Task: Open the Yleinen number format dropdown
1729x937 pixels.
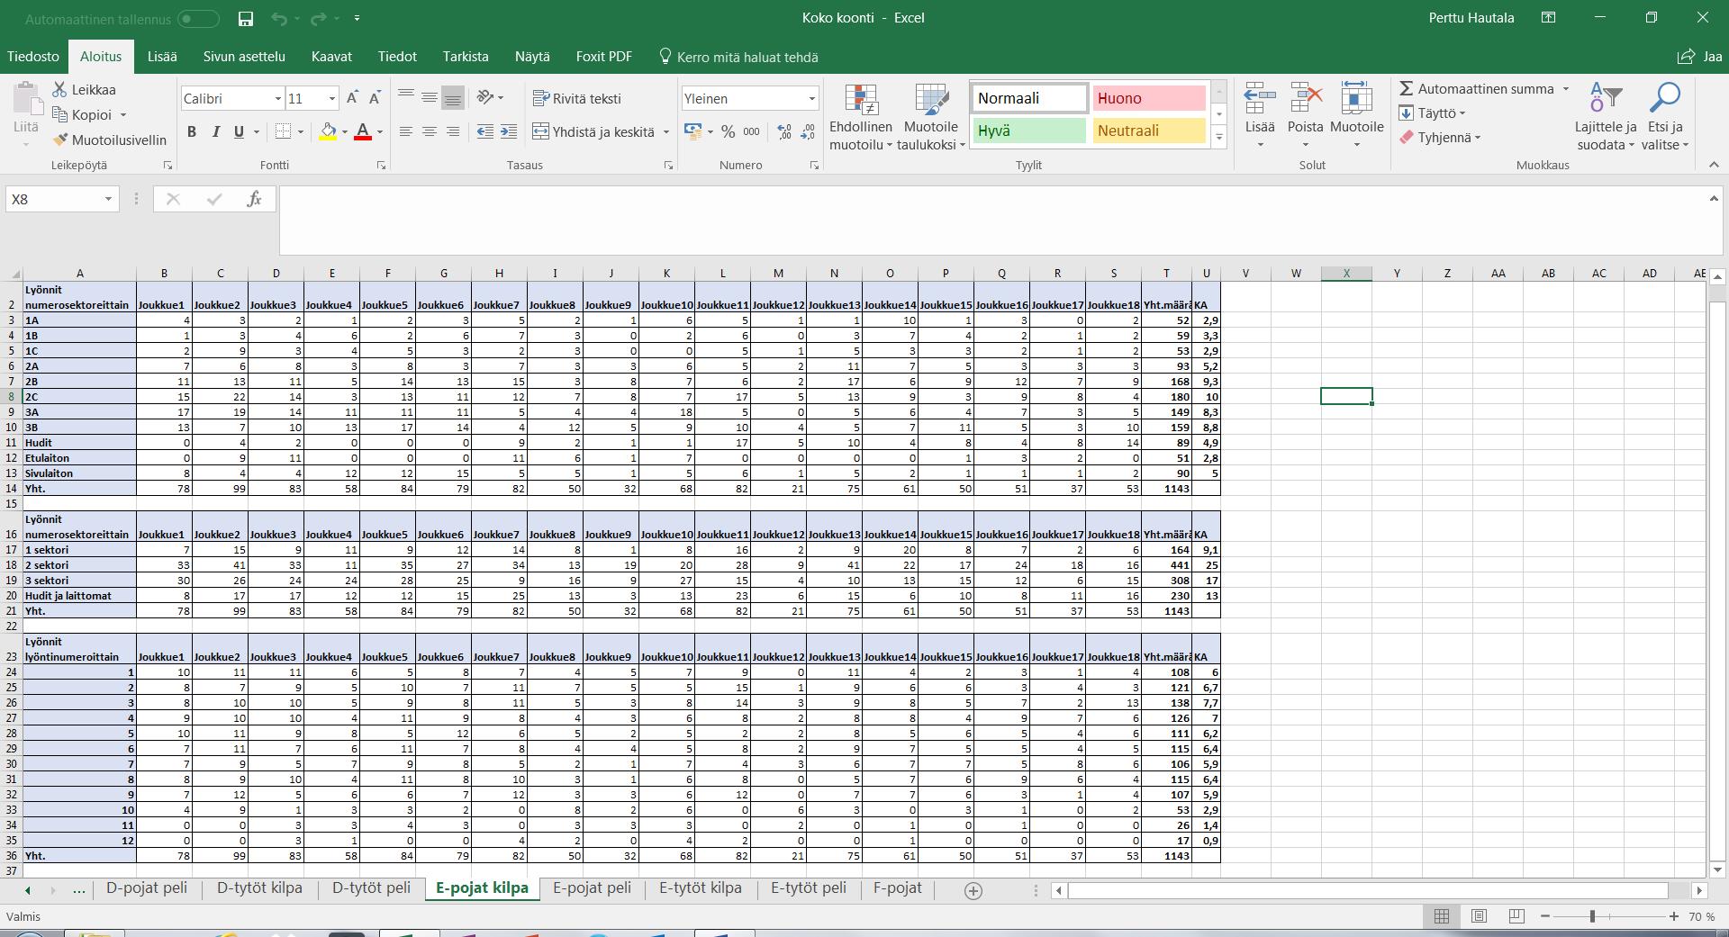Action: coord(811,99)
